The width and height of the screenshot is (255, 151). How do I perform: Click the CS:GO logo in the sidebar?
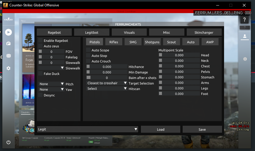8,19
